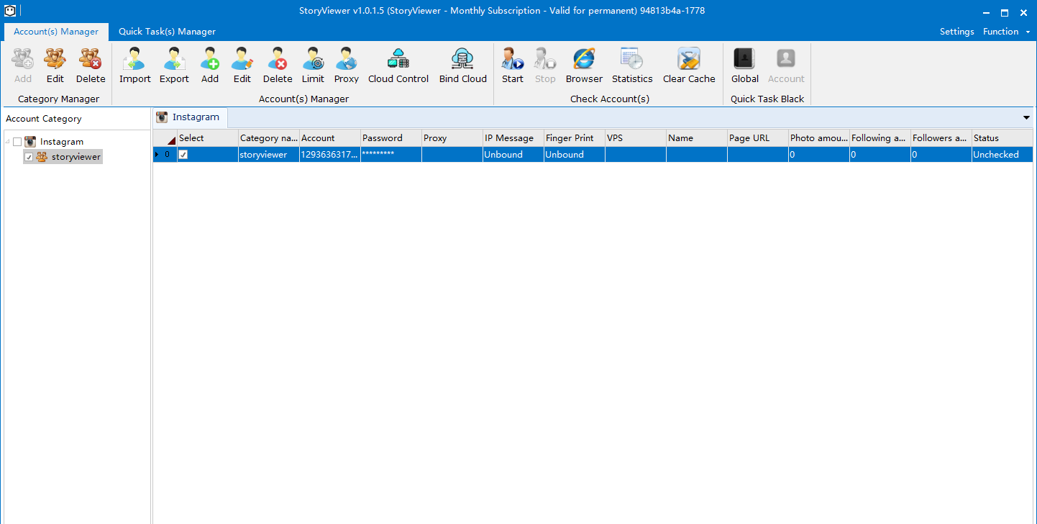Switch to Quick Task(s) Manager tab

click(x=167, y=32)
